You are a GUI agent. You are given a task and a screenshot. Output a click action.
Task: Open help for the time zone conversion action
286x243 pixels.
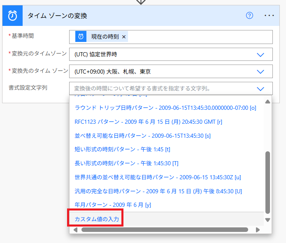tap(249, 16)
